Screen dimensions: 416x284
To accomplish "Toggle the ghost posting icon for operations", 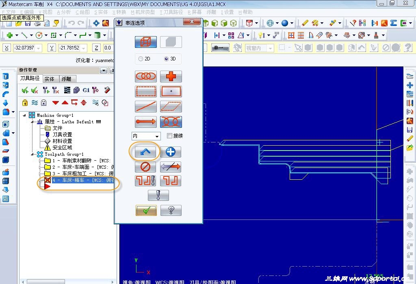I will pyautogui.click(x=44, y=103).
